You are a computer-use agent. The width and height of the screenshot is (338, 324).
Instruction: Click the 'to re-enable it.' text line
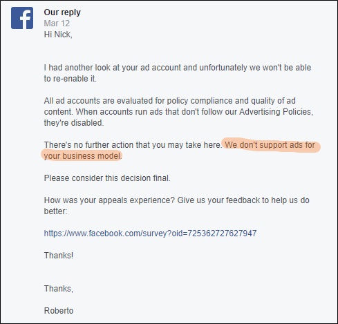pos(71,79)
